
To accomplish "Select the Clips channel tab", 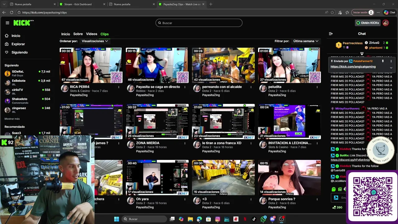I will (x=104, y=34).
